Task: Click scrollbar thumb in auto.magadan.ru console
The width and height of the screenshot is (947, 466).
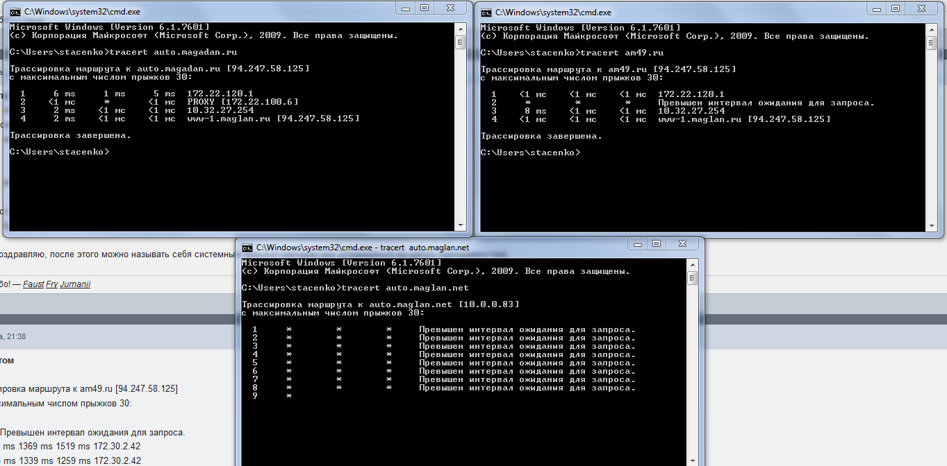Action: pos(460,43)
